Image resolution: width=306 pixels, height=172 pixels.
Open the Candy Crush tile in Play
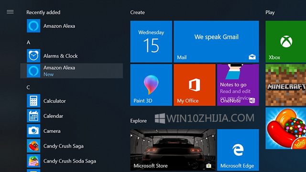point(286,129)
